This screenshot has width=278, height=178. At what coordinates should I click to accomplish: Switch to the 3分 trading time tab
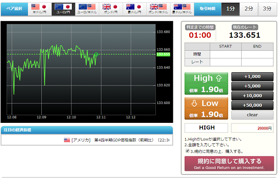267,9
